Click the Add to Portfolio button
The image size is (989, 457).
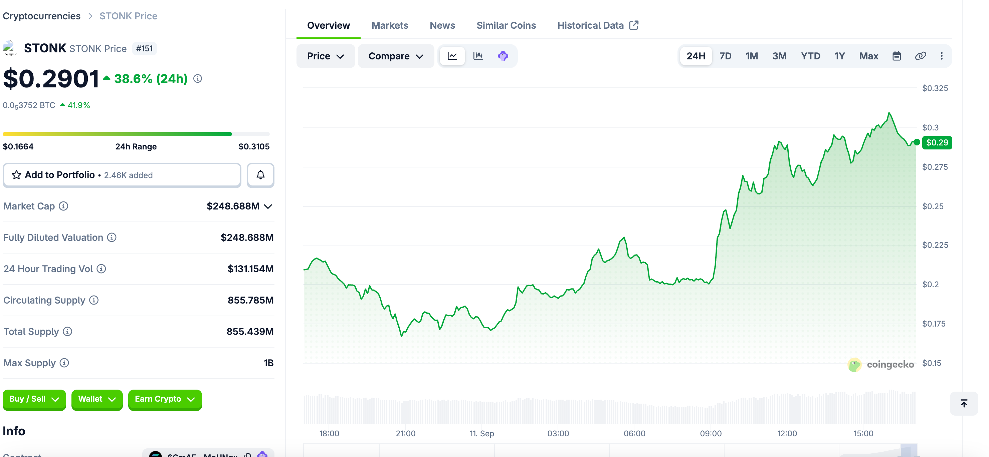(x=122, y=175)
